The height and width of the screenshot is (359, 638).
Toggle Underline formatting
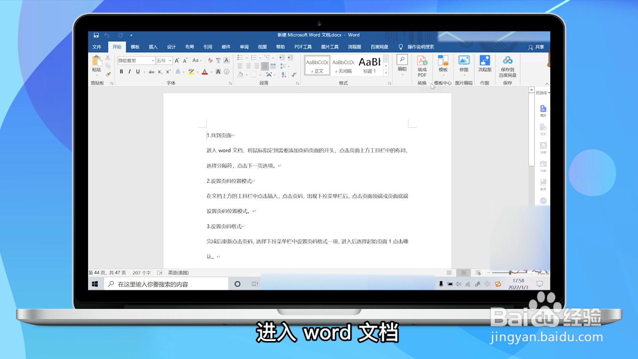click(138, 72)
